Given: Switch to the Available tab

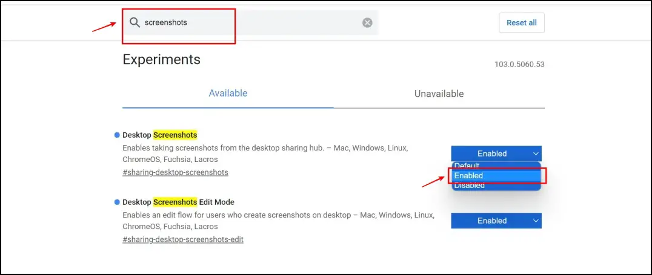Looking at the screenshot, I should click(x=228, y=93).
